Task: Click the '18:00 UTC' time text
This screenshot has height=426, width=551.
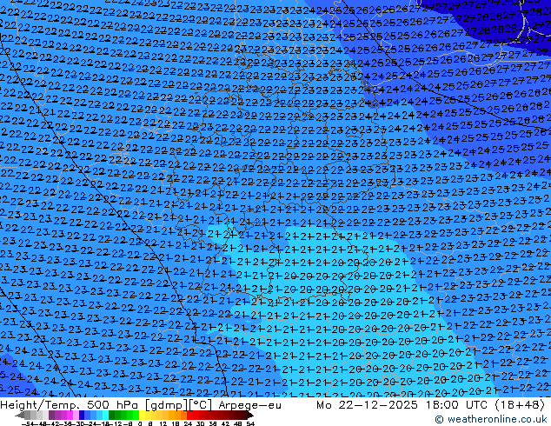Action: 456,405
